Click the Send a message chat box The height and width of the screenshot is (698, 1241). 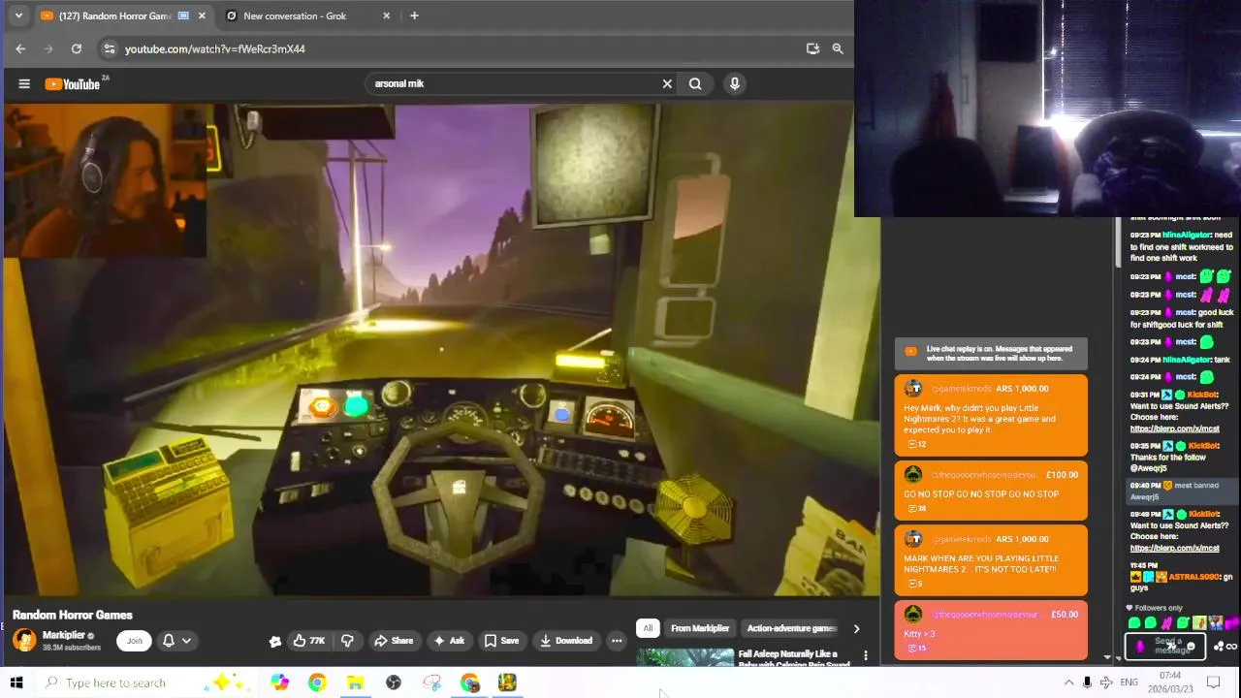pyautogui.click(x=1166, y=646)
